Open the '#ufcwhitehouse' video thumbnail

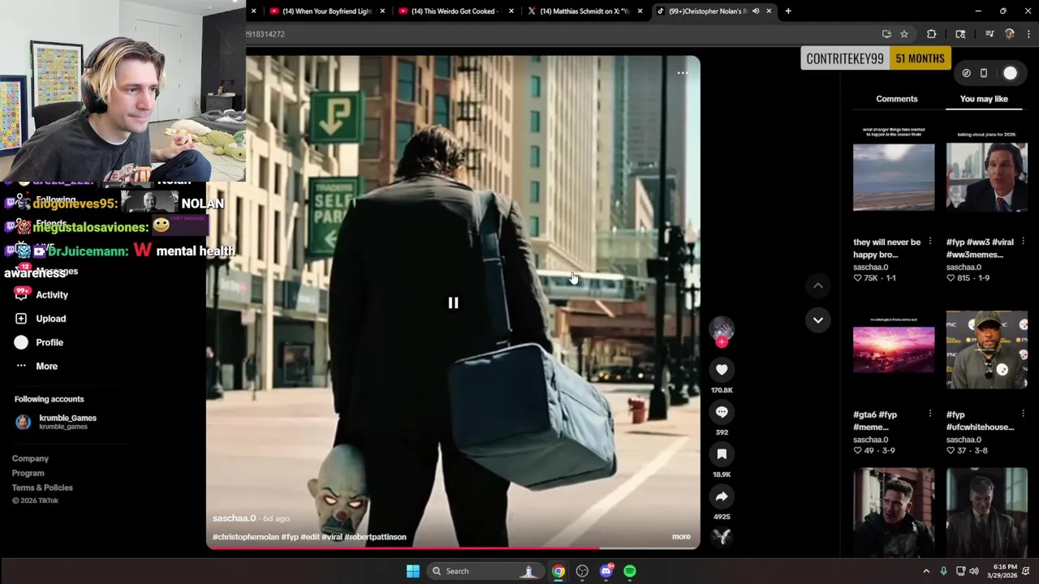[x=986, y=350]
